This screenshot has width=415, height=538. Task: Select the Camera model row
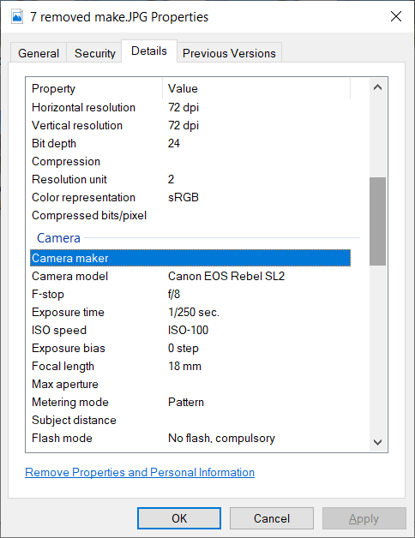(x=190, y=276)
